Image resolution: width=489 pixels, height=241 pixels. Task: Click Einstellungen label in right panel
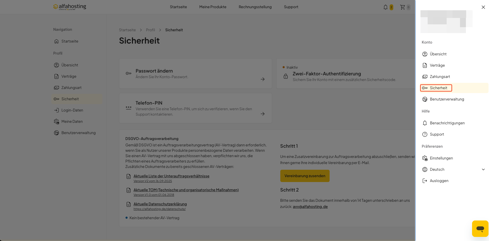click(441, 158)
